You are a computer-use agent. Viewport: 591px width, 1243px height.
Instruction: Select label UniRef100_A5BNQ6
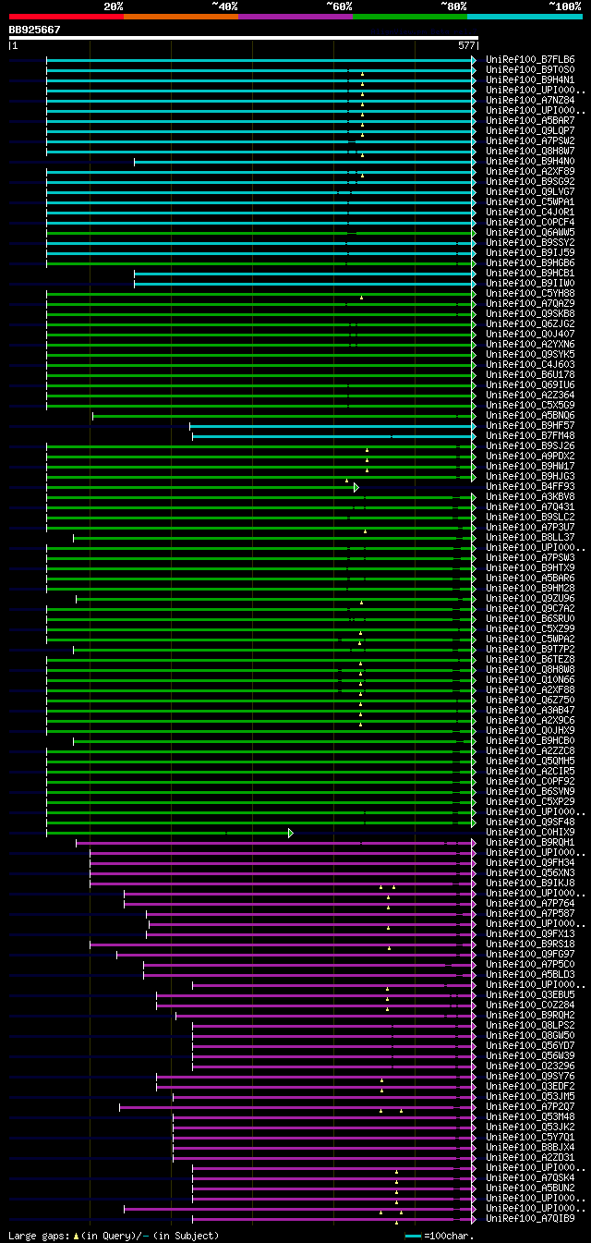coord(530,415)
